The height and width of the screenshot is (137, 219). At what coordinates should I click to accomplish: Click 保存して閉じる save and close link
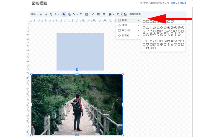pyautogui.click(x=178, y=3)
